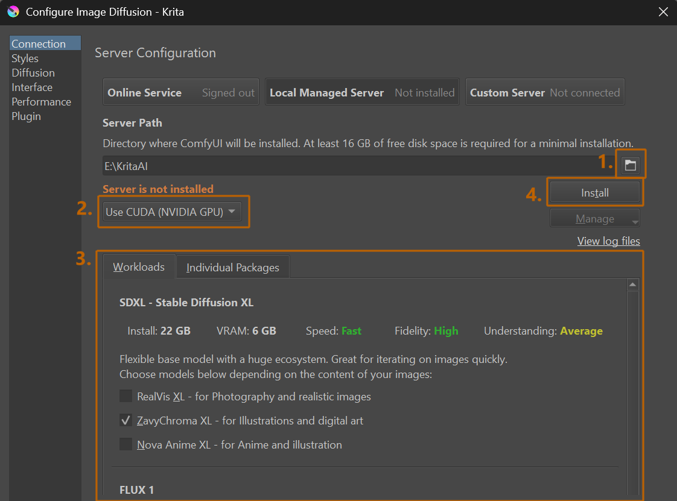Close the Configure Image Diffusion dialog

click(x=663, y=12)
